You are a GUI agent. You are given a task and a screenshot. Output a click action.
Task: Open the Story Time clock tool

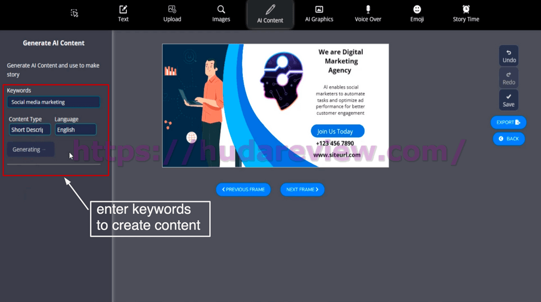coord(465,13)
